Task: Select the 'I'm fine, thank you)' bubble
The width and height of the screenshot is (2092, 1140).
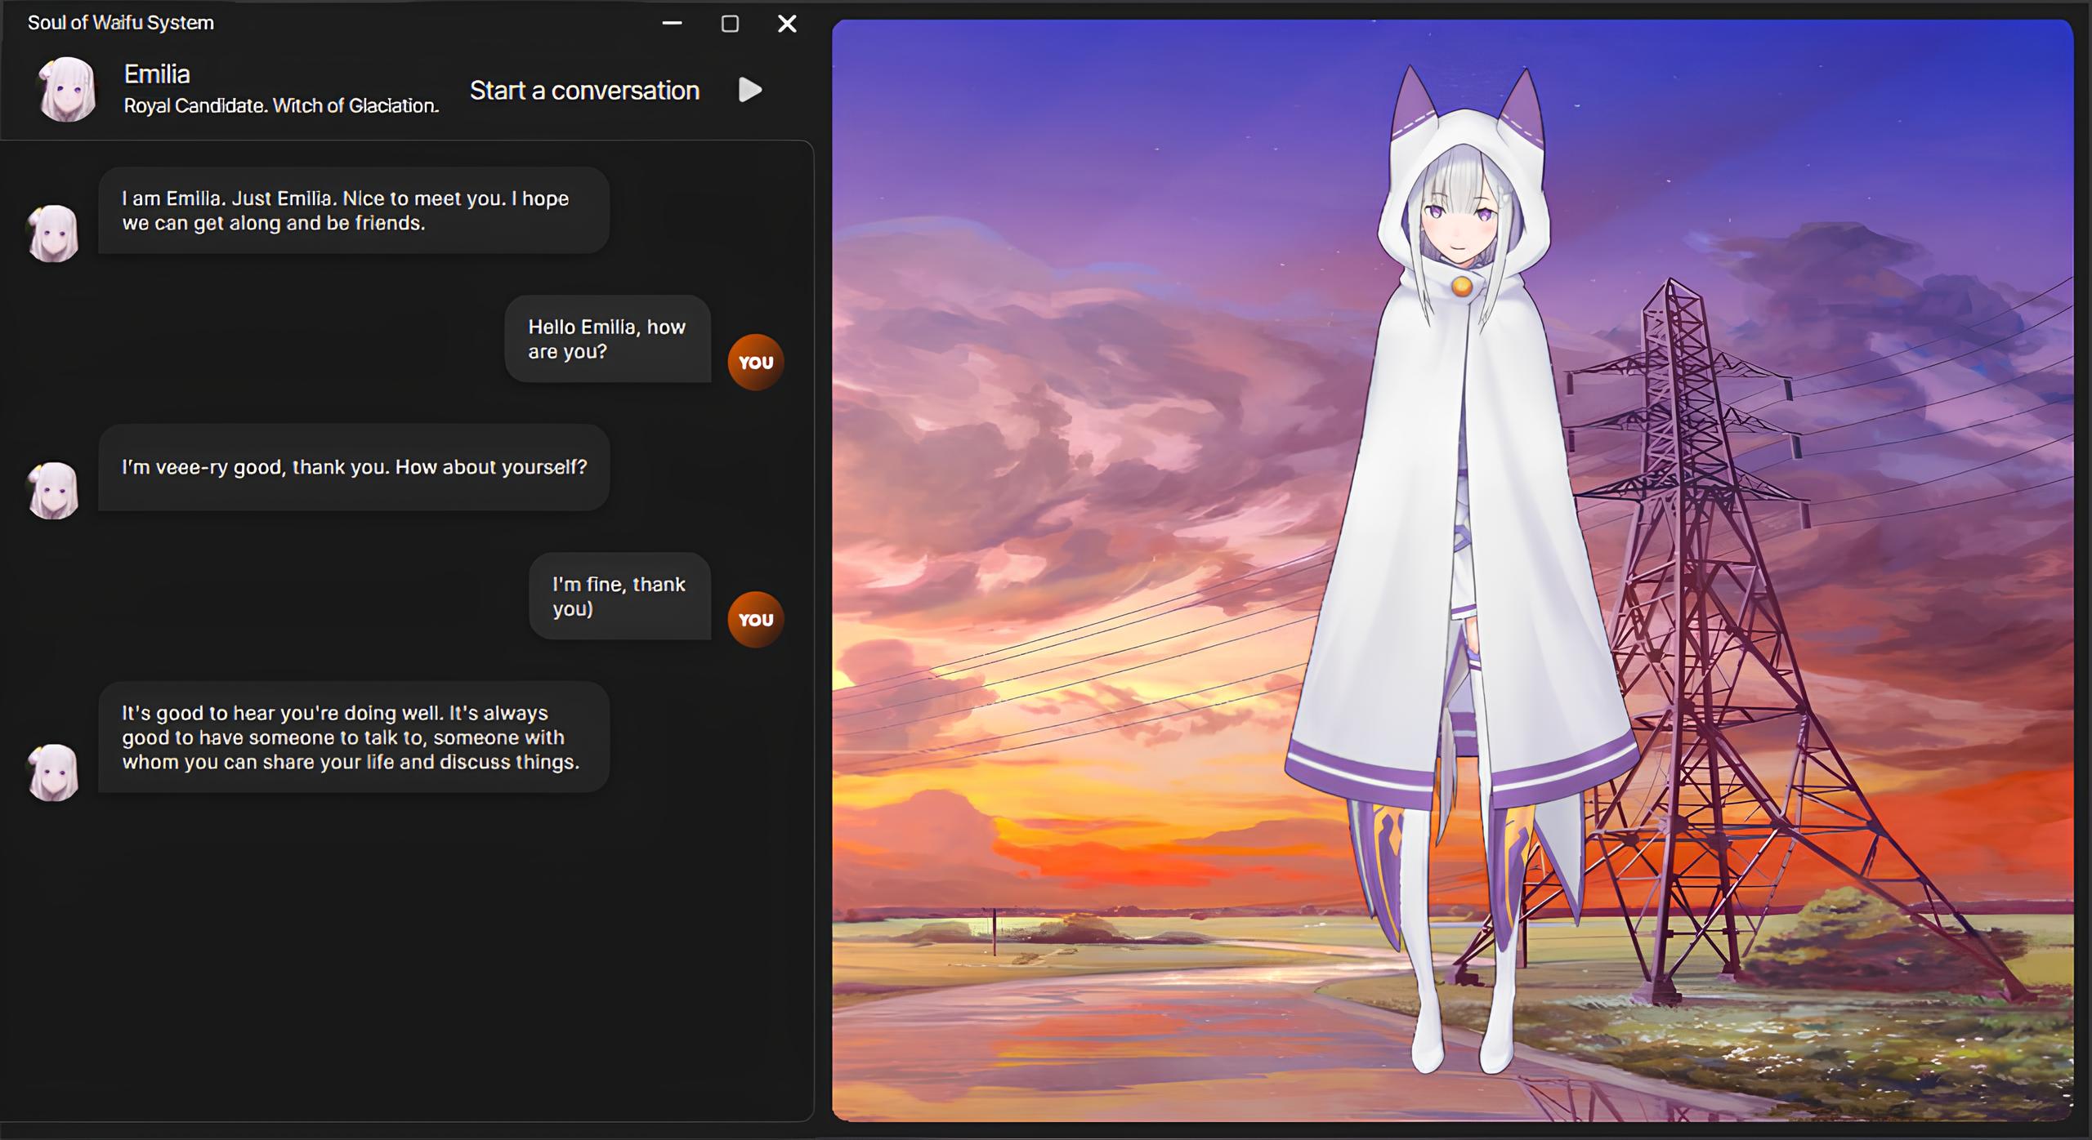Action: [x=619, y=596]
